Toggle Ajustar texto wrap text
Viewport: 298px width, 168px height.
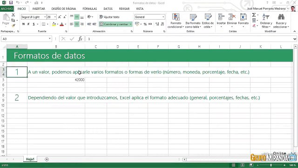tap(110, 17)
